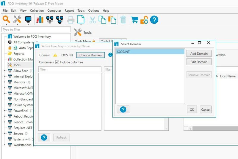The image size is (238, 159).
Task: Click the Edit Domain button
Action: pyautogui.click(x=199, y=62)
